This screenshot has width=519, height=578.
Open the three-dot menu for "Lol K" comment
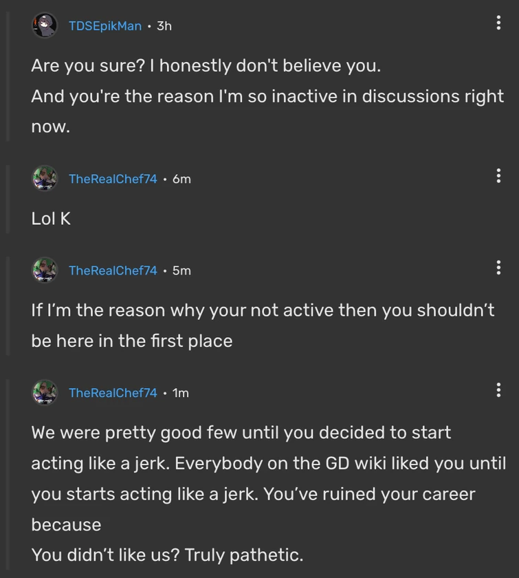(x=498, y=175)
